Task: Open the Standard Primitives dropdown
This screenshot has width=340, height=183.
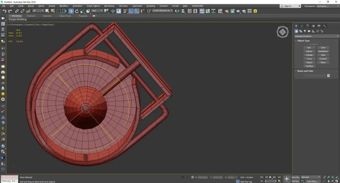Action: [316, 36]
